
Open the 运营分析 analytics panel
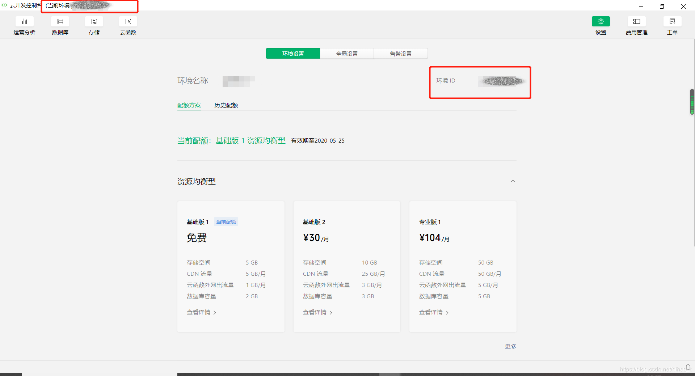[24, 25]
